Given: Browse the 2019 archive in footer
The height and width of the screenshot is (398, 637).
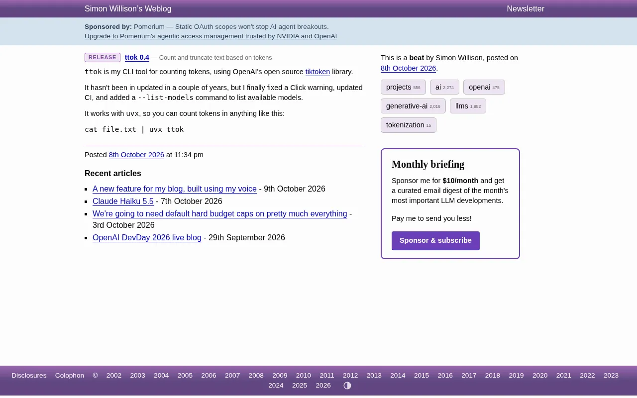Looking at the screenshot, I should click(516, 376).
